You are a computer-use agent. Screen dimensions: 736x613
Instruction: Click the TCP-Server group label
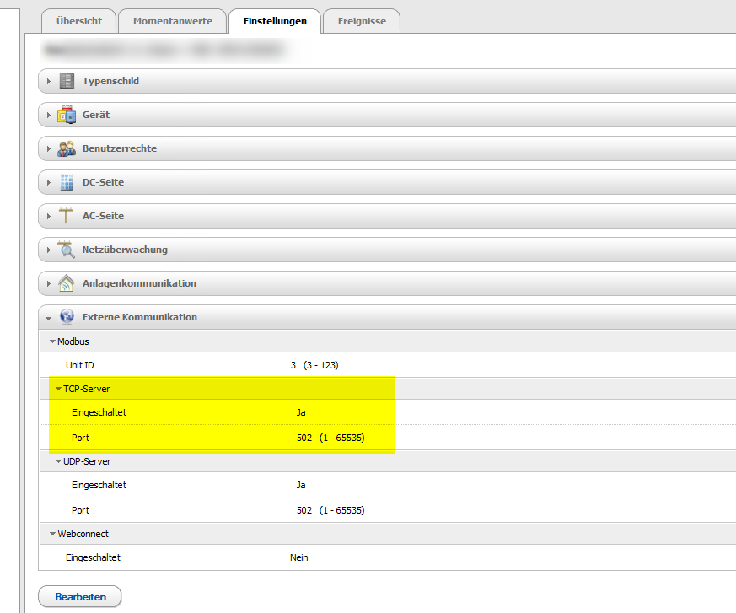pos(86,389)
